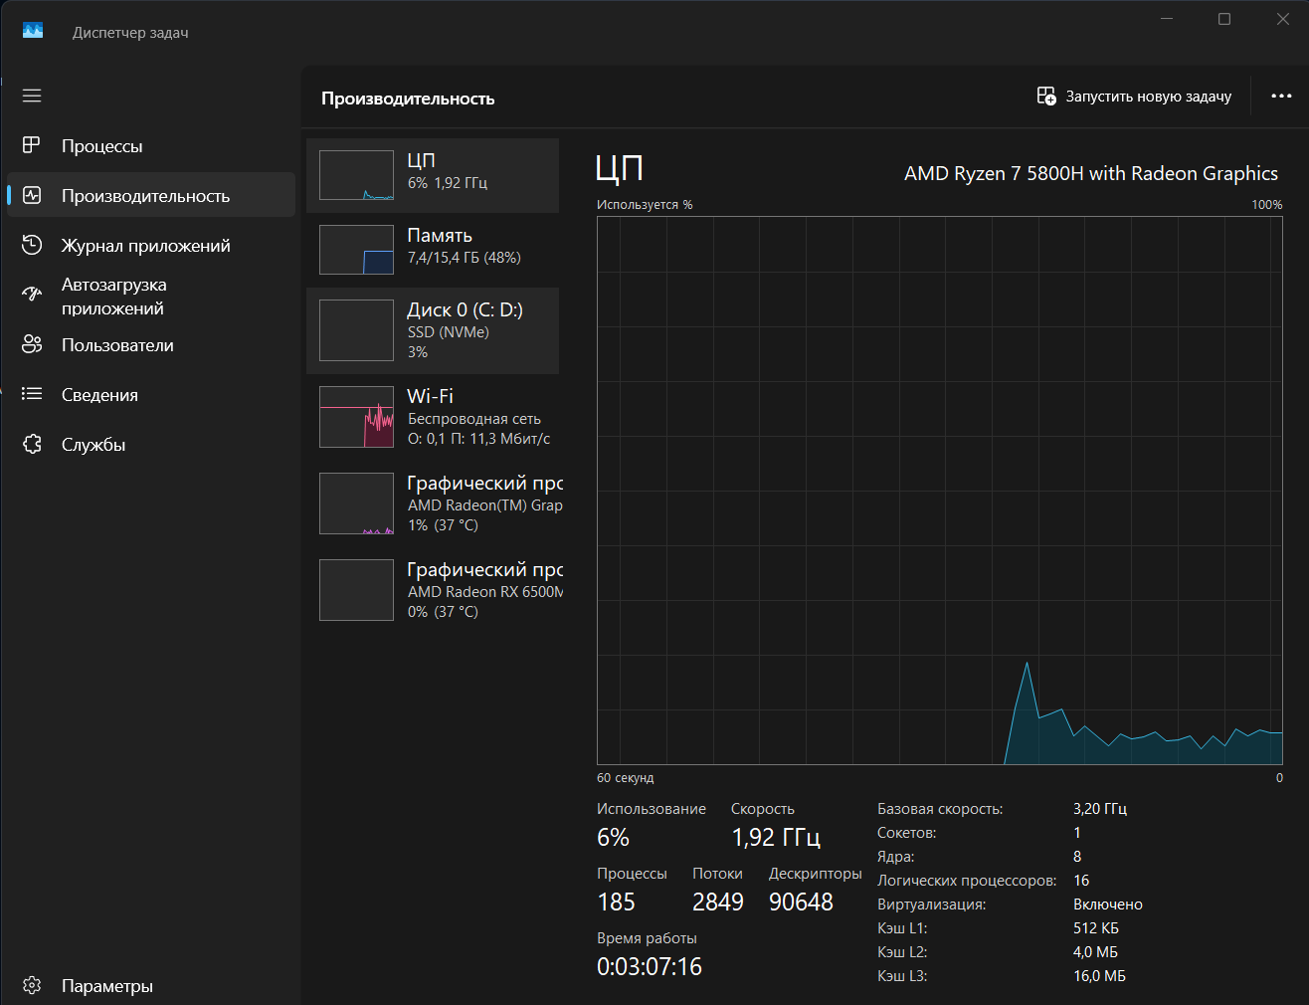This screenshot has width=1309, height=1005.
Task: Click Виртуализация value Включено
Action: click(1108, 904)
